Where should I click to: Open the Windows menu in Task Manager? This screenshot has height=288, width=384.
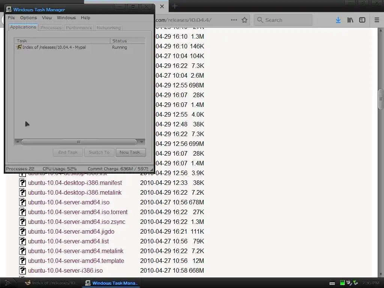coord(66,18)
